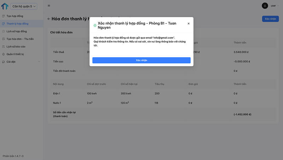Click the Nội dung column header
Viewport: 283px width, 160px height.
(58, 84)
